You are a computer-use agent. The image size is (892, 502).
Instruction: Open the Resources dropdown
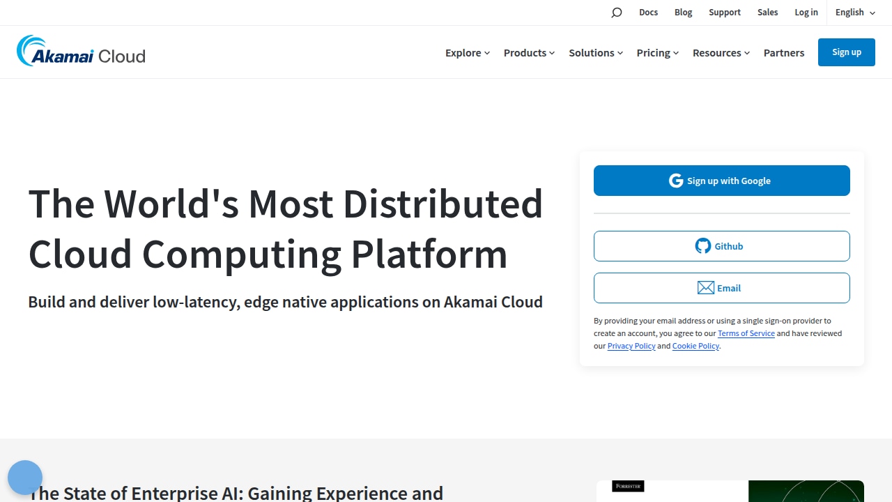point(721,53)
